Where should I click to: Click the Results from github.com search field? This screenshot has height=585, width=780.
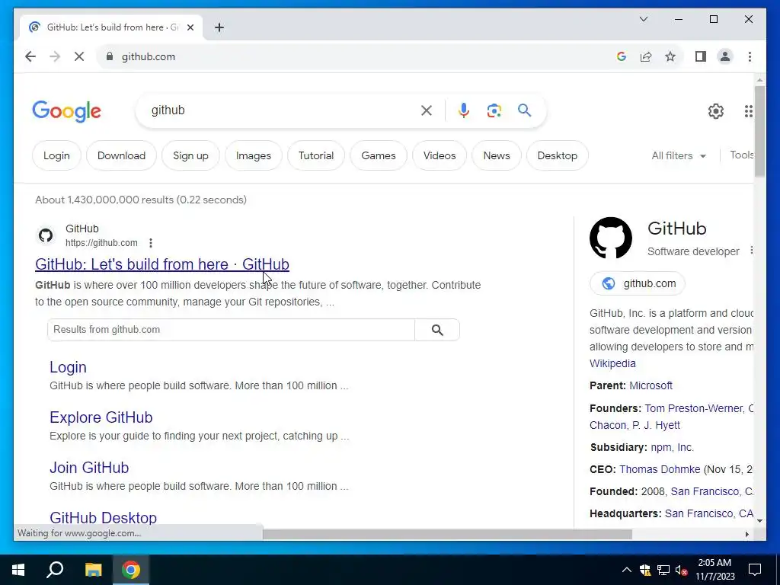pos(231,330)
